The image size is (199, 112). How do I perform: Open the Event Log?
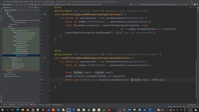[x=192, y=105]
